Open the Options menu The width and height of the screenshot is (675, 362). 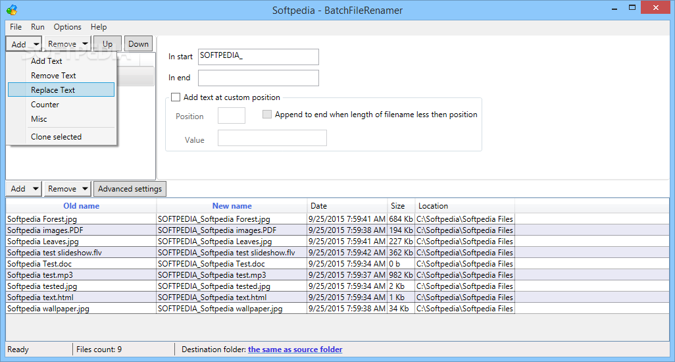(x=67, y=27)
